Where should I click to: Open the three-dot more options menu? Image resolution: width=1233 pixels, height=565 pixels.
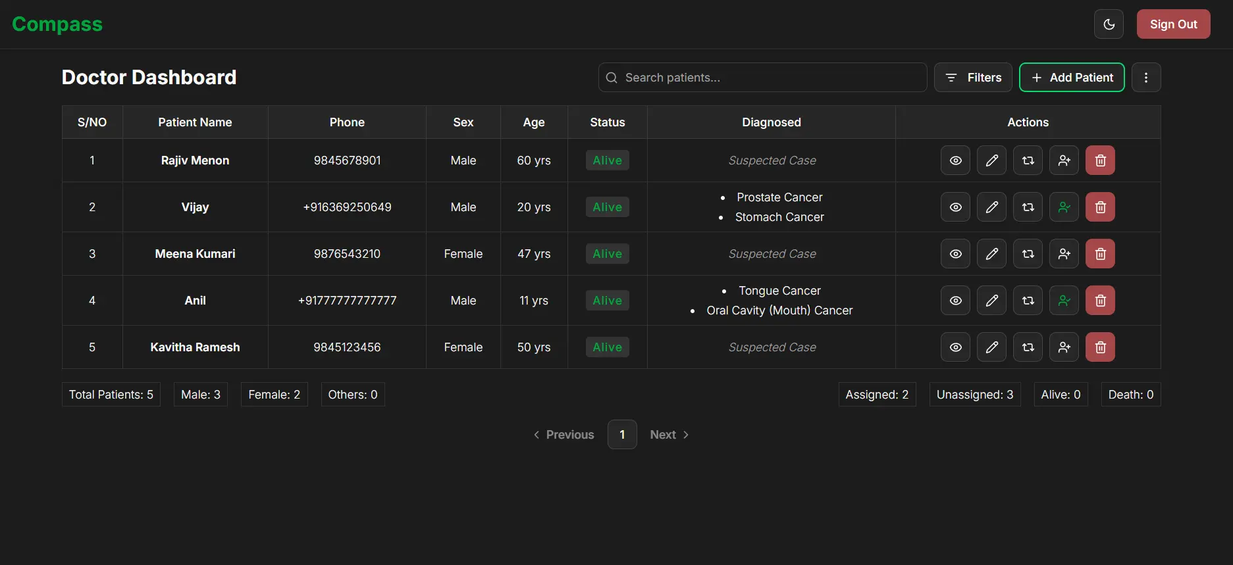[x=1146, y=78]
